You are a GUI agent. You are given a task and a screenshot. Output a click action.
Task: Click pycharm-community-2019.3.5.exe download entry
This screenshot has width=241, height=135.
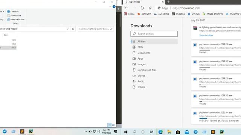pyautogui.click(x=216, y=96)
